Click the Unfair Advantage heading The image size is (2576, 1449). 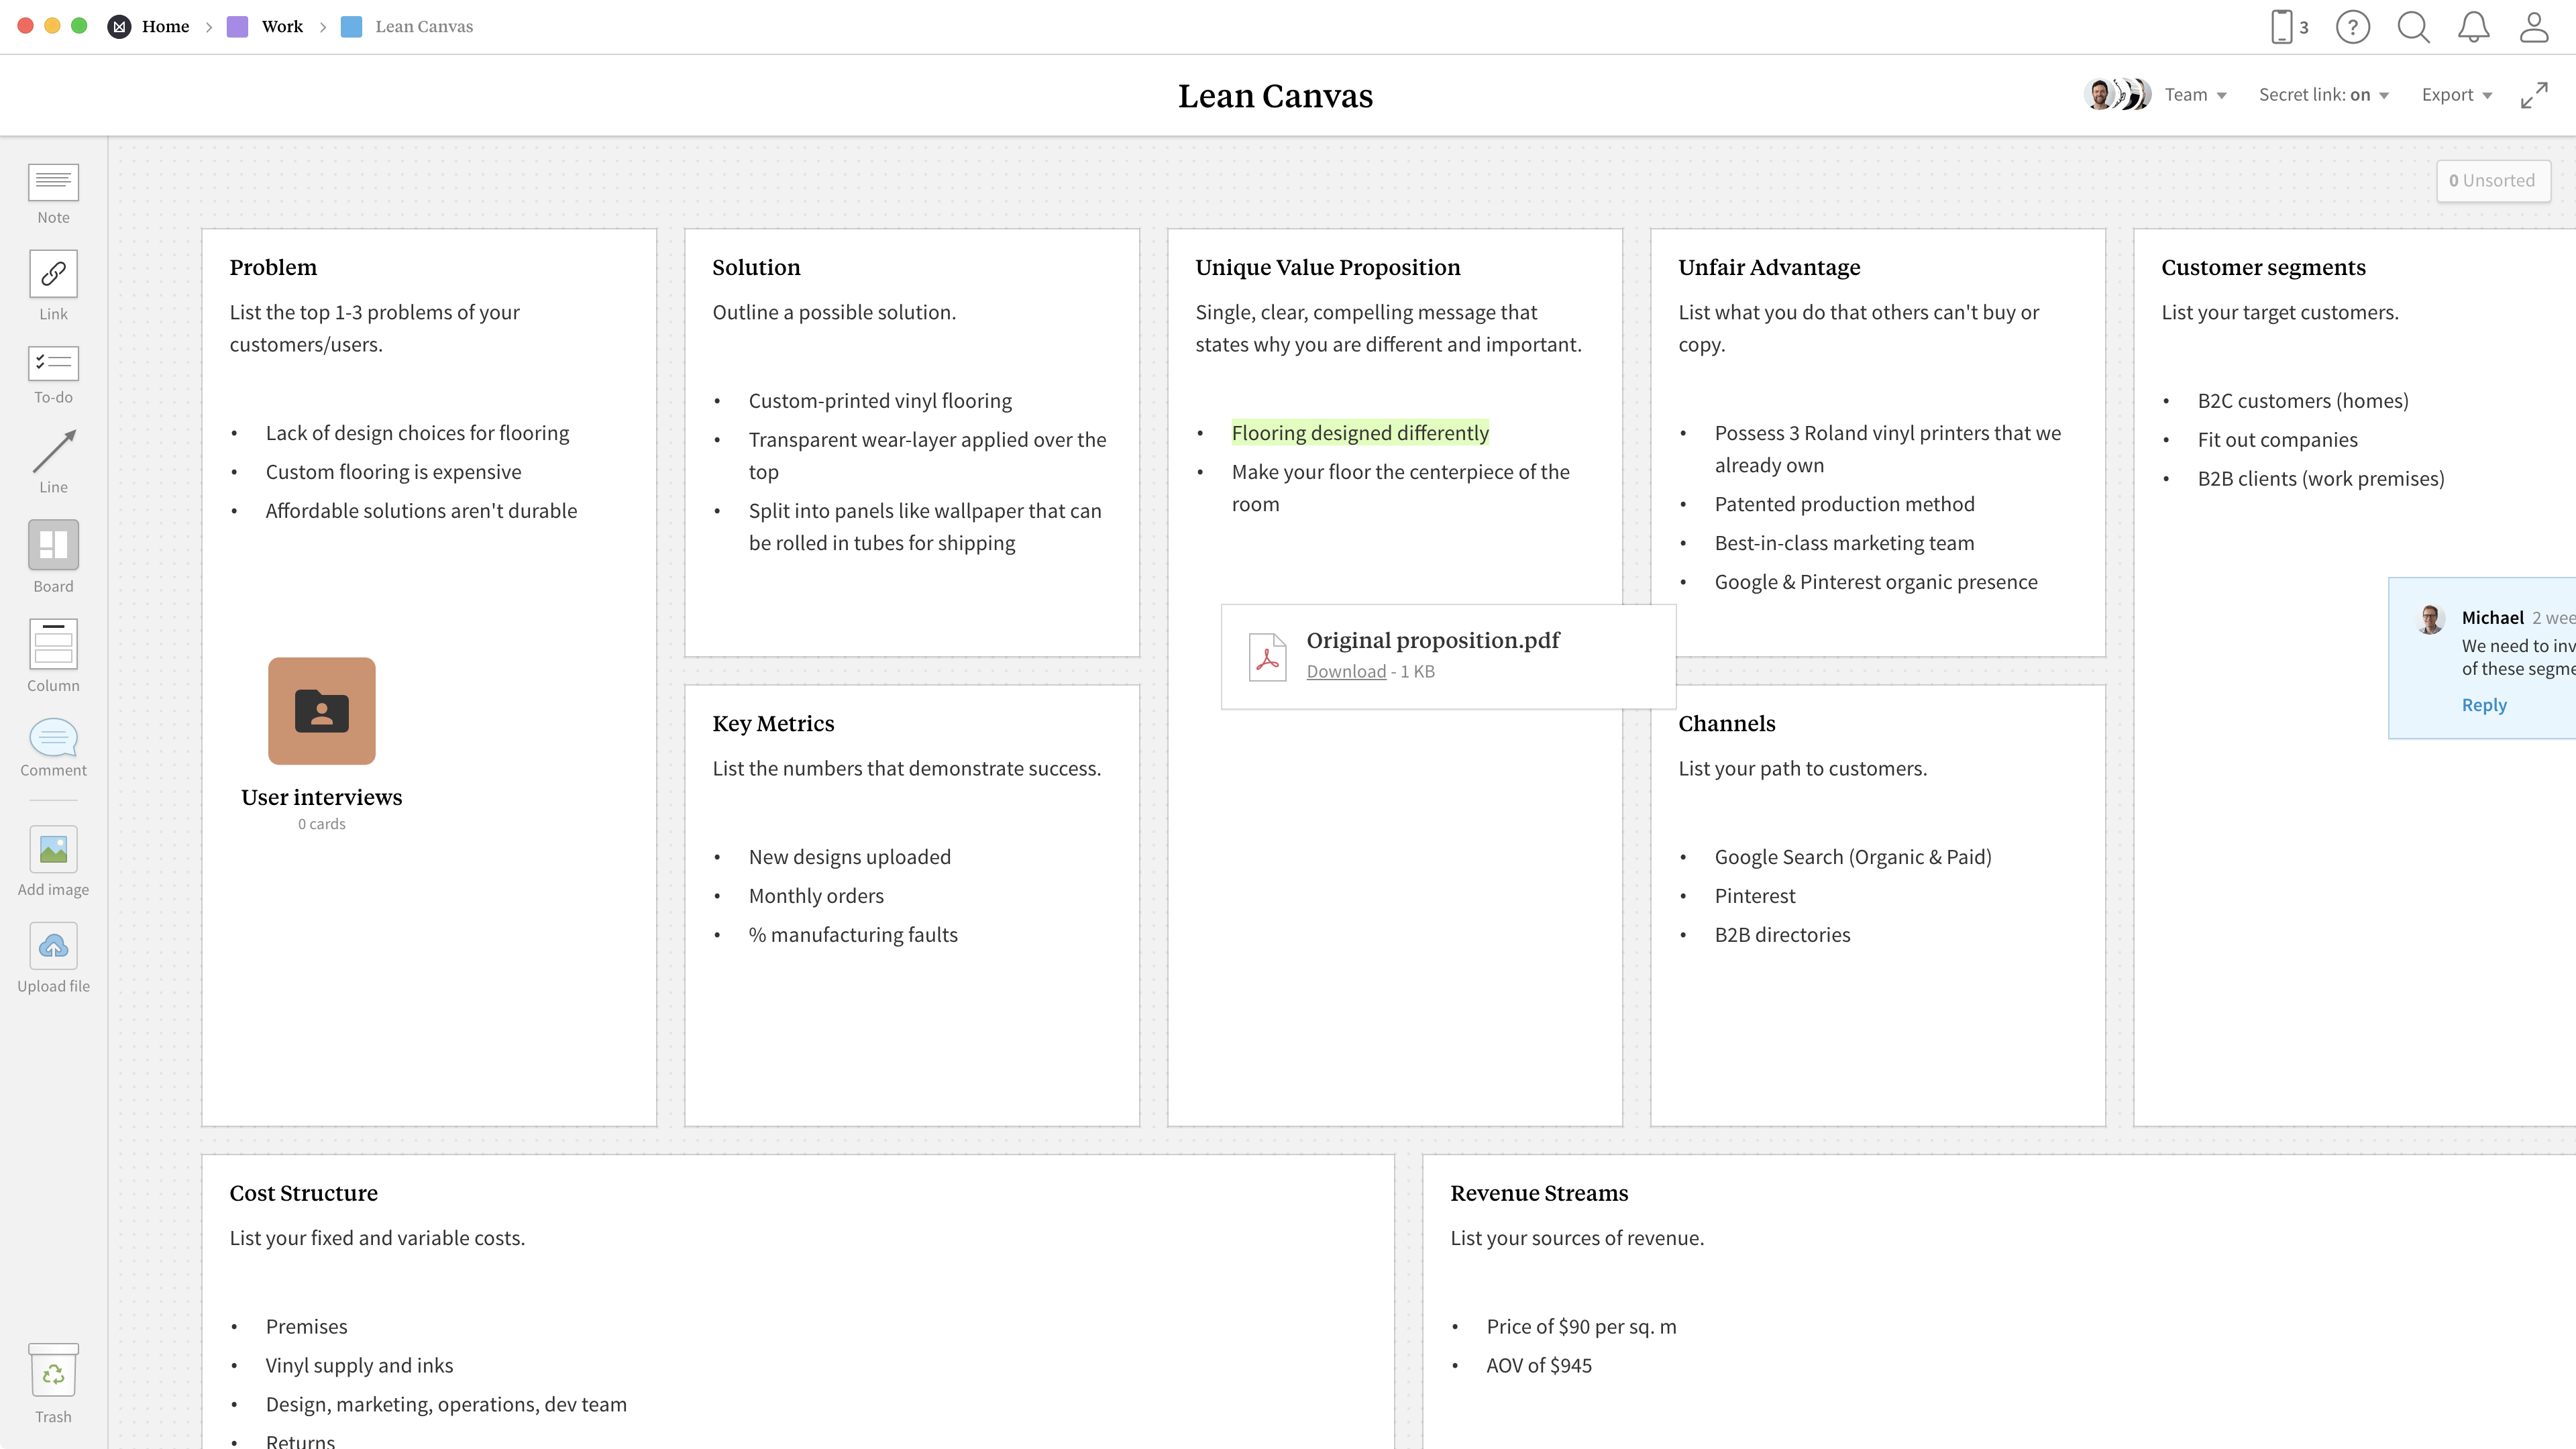(x=1769, y=267)
